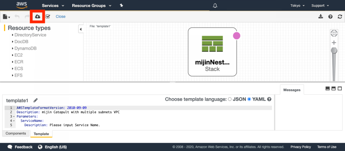Image resolution: width=345 pixels, height=151 pixels.
Task: Open the Help question mark icon
Action: (330, 17)
